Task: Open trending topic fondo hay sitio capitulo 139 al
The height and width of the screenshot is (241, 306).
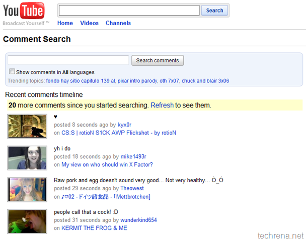Action: (81, 81)
